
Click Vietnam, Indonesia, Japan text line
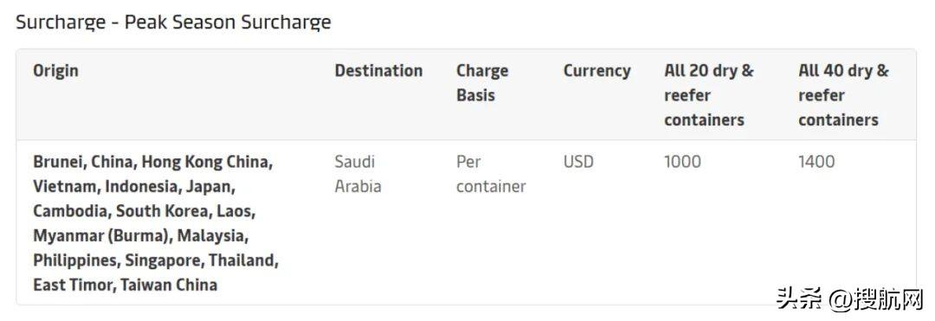[x=135, y=186]
